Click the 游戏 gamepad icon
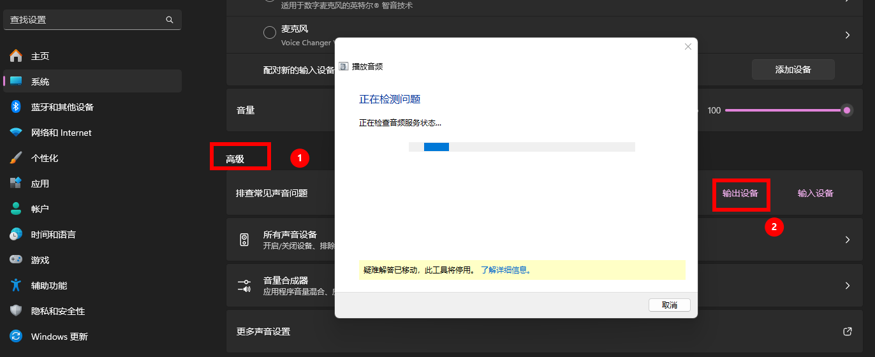This screenshot has height=357, width=875. point(16,260)
